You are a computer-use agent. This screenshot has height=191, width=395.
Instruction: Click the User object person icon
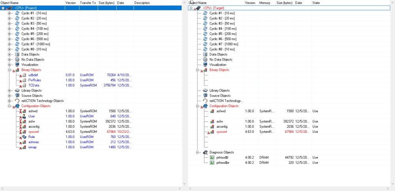click(x=24, y=116)
